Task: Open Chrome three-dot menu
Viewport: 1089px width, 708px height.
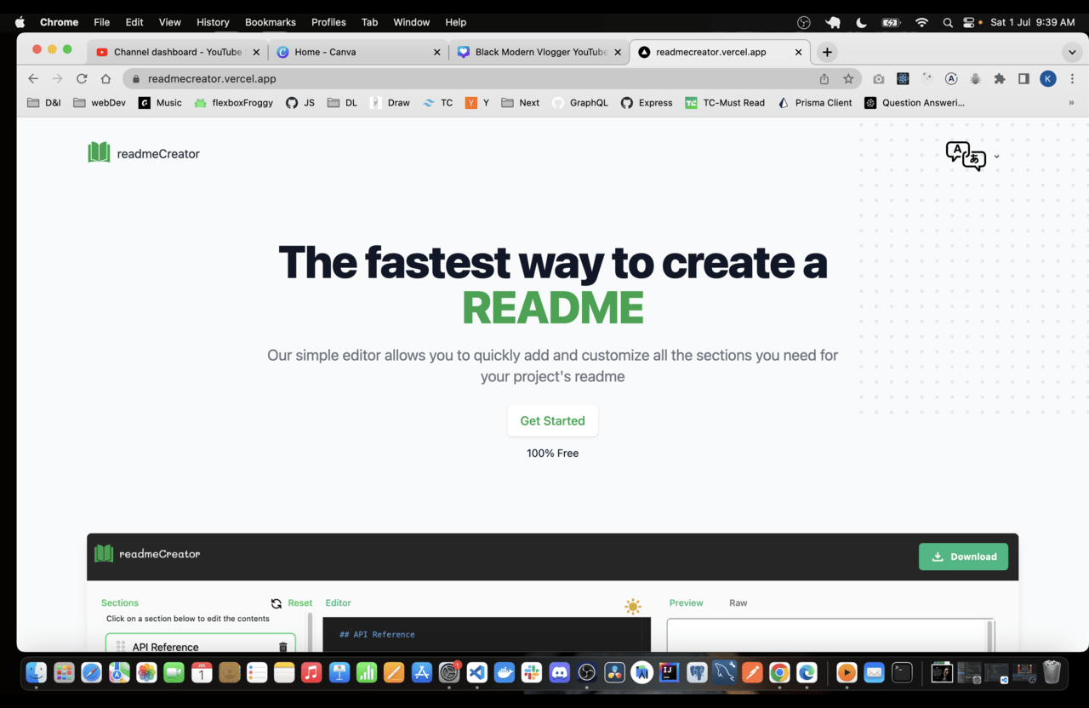Action: pos(1070,78)
